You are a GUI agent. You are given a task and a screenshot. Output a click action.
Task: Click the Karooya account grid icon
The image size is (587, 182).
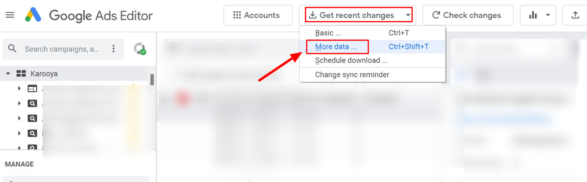click(21, 74)
